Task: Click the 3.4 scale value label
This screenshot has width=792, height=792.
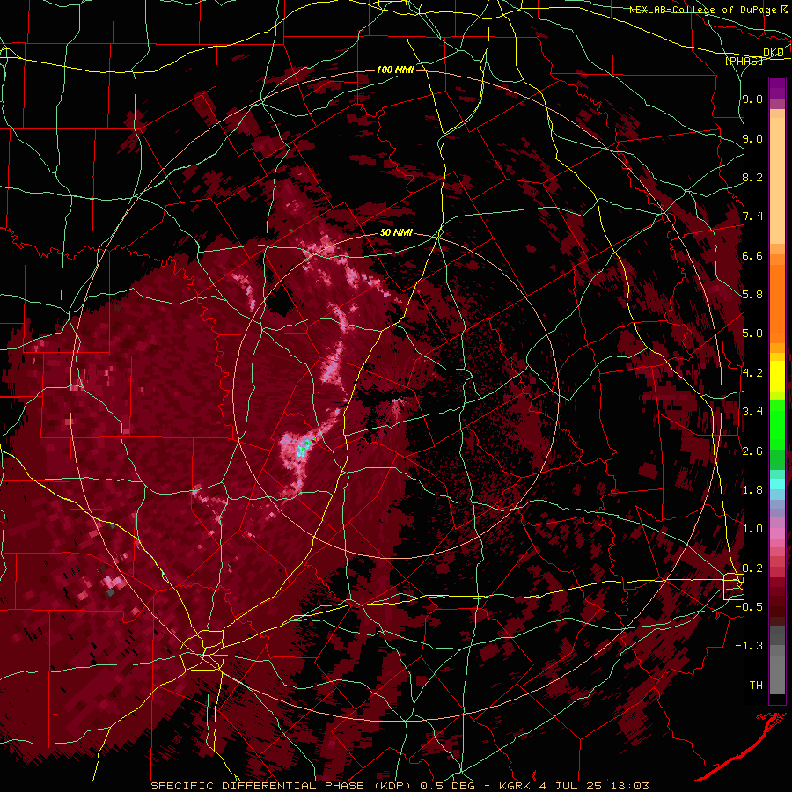Action: tap(752, 412)
